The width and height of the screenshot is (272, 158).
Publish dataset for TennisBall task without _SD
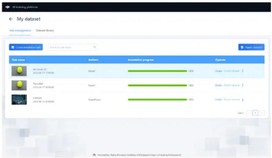tap(232, 85)
